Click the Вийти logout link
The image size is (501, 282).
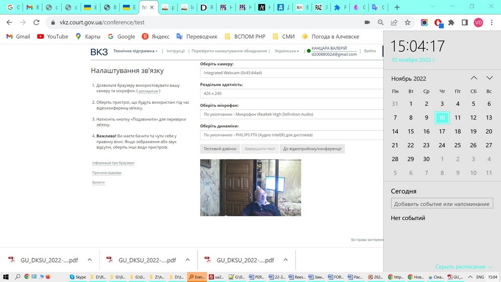tap(370, 51)
